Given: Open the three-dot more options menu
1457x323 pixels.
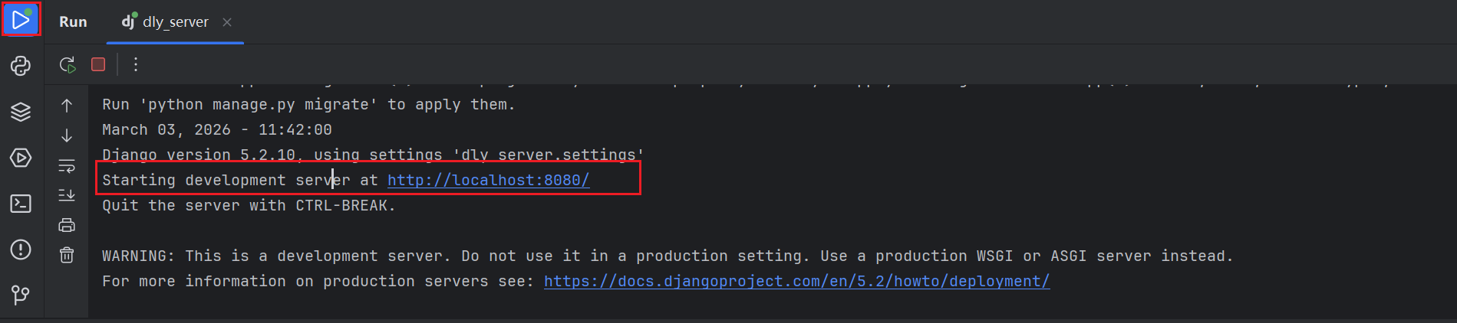Looking at the screenshot, I should click(136, 64).
